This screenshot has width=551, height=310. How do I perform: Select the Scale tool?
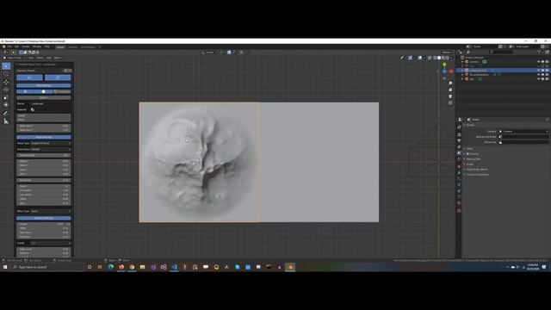pyautogui.click(x=6, y=97)
